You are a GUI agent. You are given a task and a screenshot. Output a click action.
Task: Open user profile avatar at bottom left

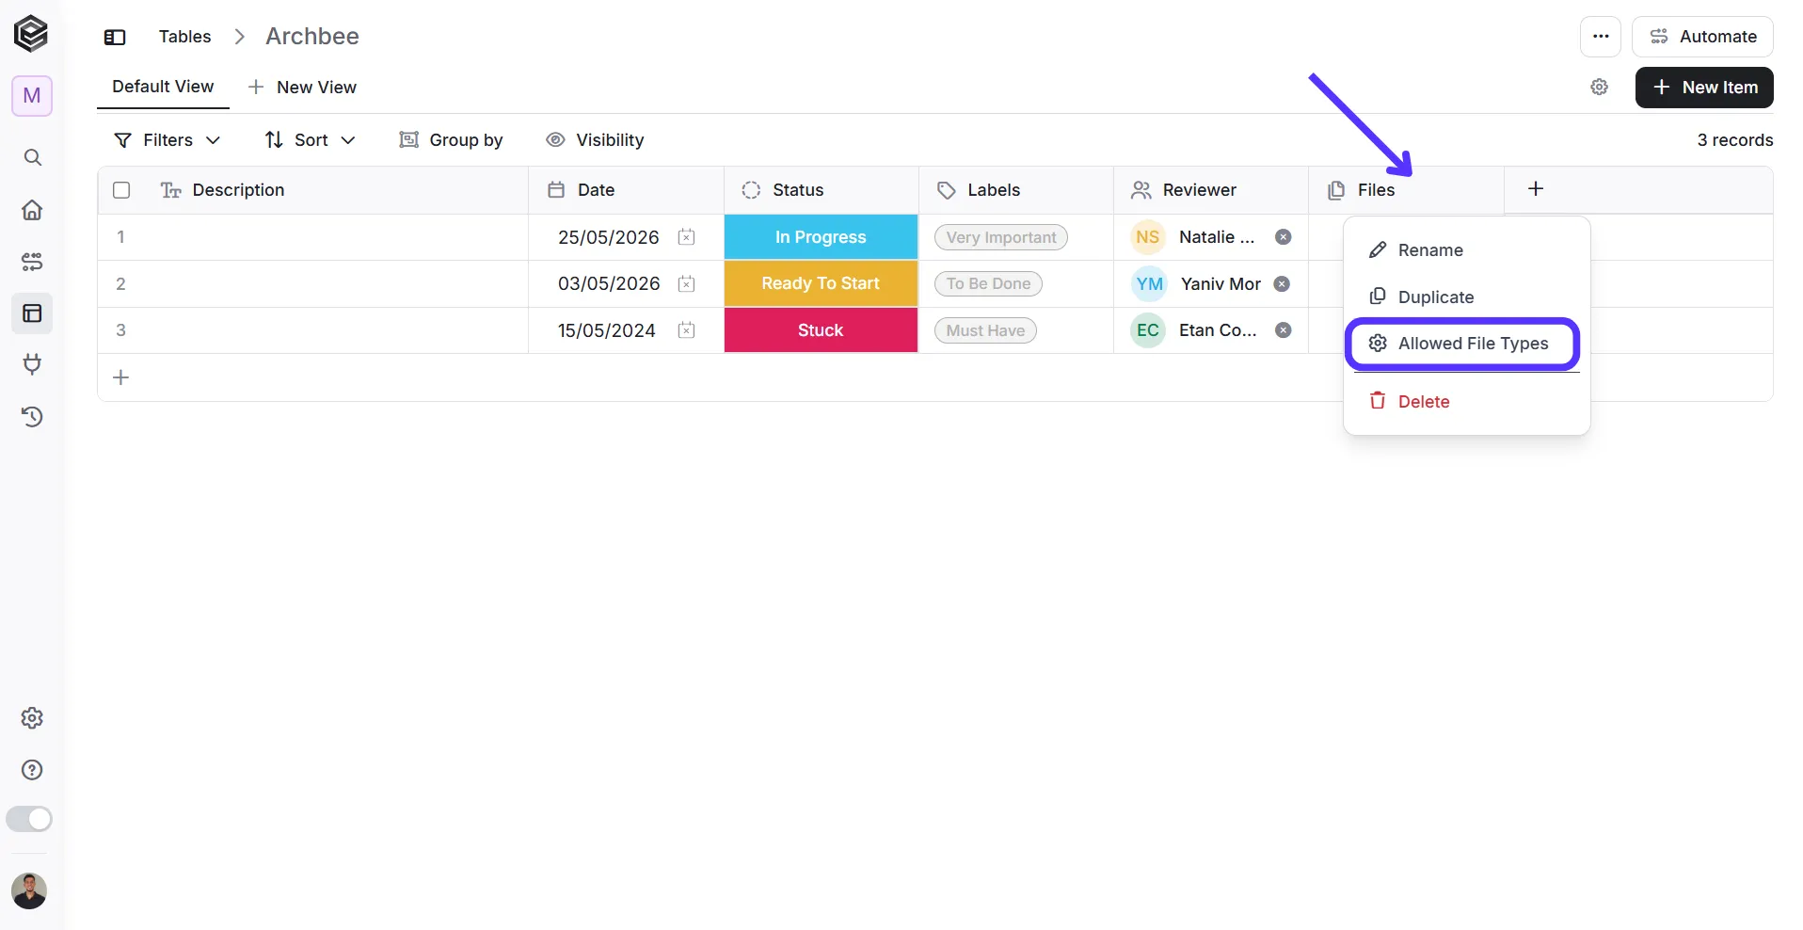(x=29, y=890)
